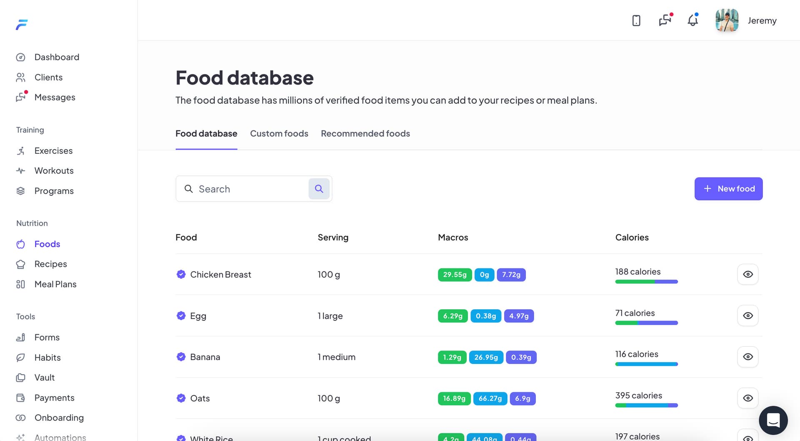The width and height of the screenshot is (800, 441).
Task: Open the Recommended foods tab
Action: coord(365,133)
